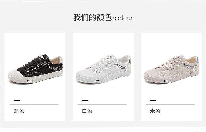Select the 白色 color label

tap(87, 111)
